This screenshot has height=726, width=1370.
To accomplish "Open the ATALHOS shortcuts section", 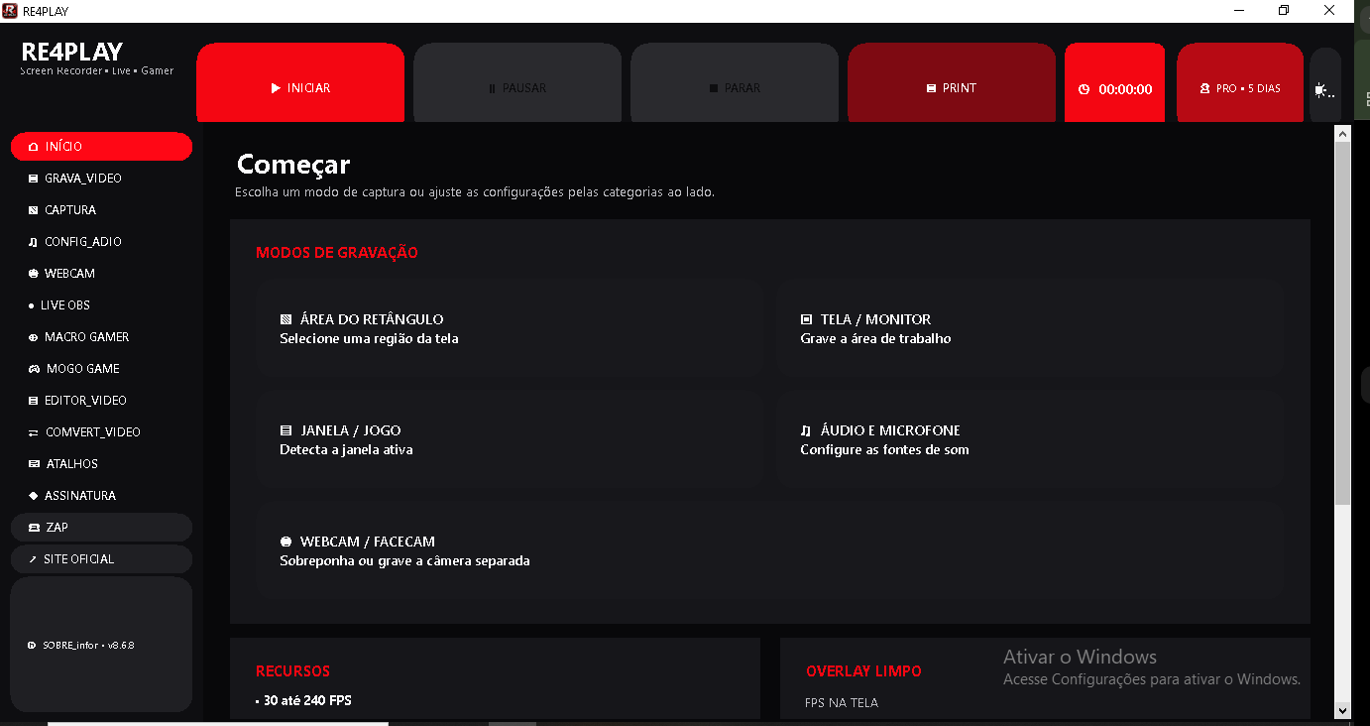I will pyautogui.click(x=101, y=464).
